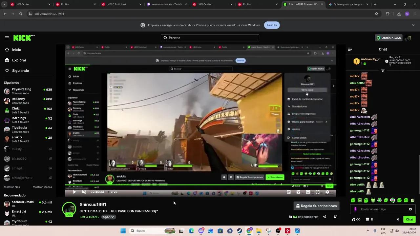Open Chrome extensions puzzle icon

tap(388, 14)
